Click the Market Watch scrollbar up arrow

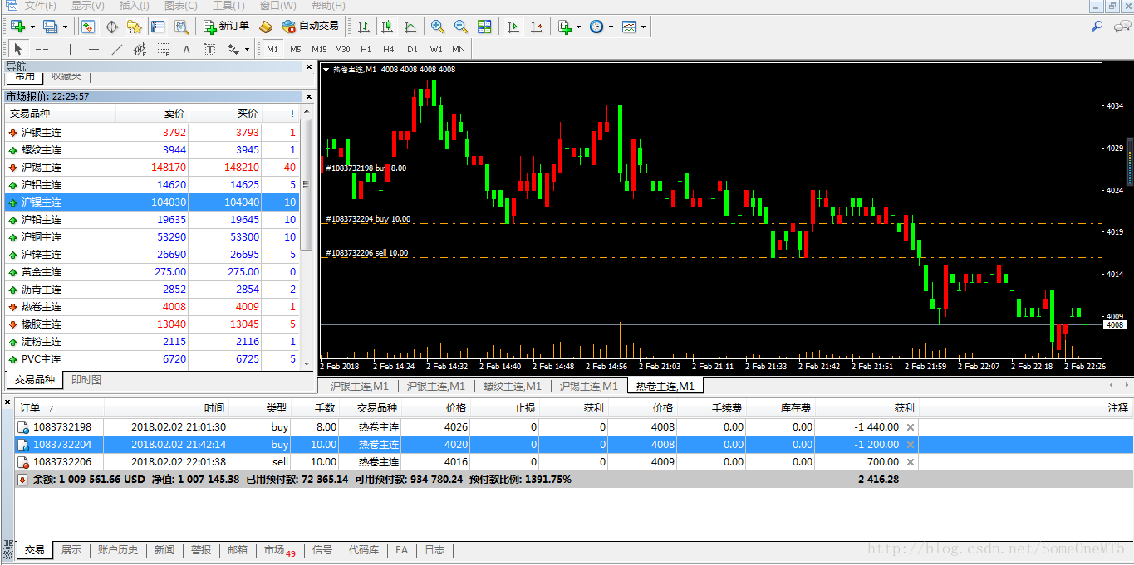coord(307,111)
